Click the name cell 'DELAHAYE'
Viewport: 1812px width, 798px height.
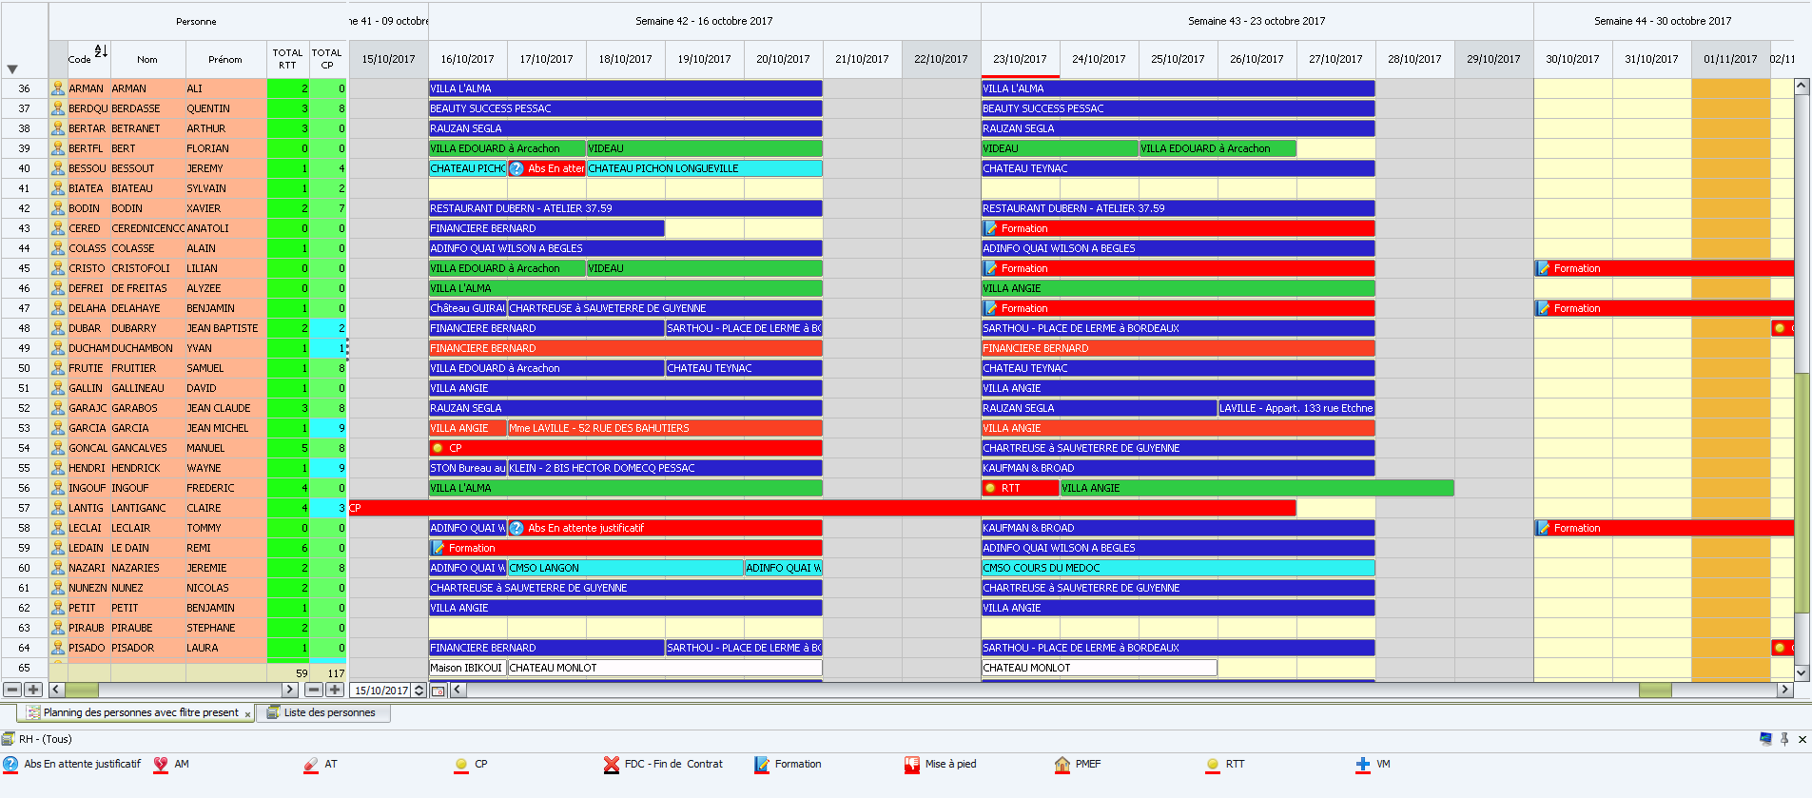pos(148,308)
